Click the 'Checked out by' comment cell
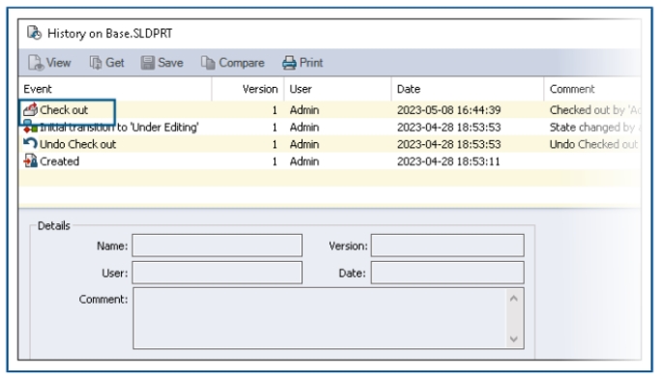 [594, 110]
